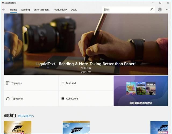Click the Collections dots icon
The width and height of the screenshot is (172, 134).
pyautogui.click(x=63, y=99)
